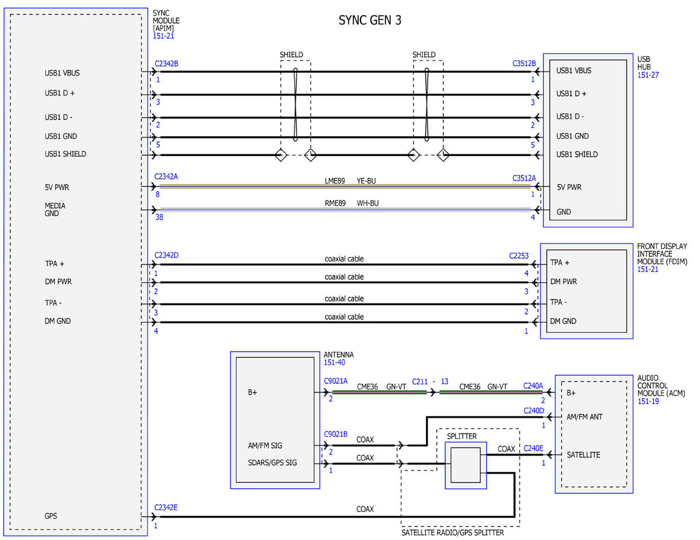Screen dimensions: 700x540
Task: Click the SATELLITE RADIO/GPS SPLITTER caption
Action: click(453, 532)
